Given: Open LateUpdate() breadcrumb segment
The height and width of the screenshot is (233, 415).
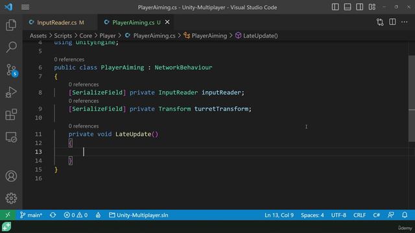Looking at the screenshot, I should [x=257, y=36].
